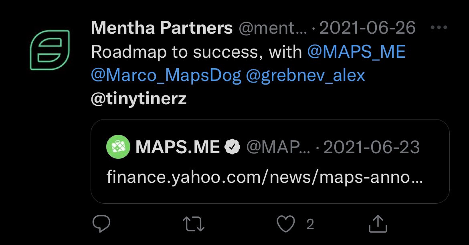Click the 'Roadmap to success, with' text

tap(196, 52)
